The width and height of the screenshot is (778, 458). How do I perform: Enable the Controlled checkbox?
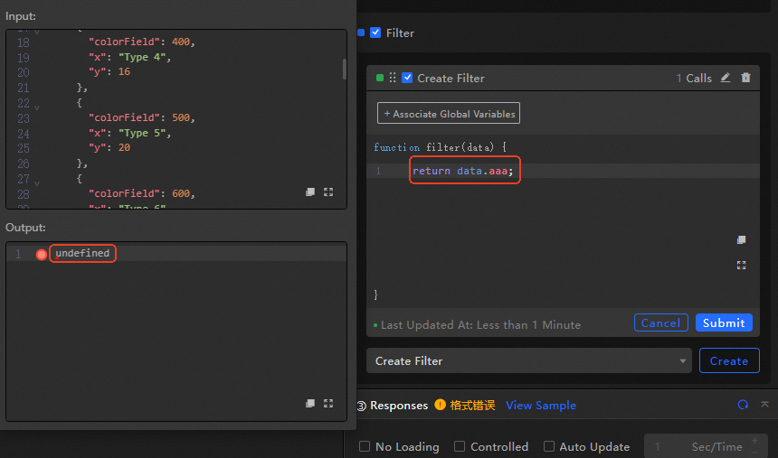(460, 446)
